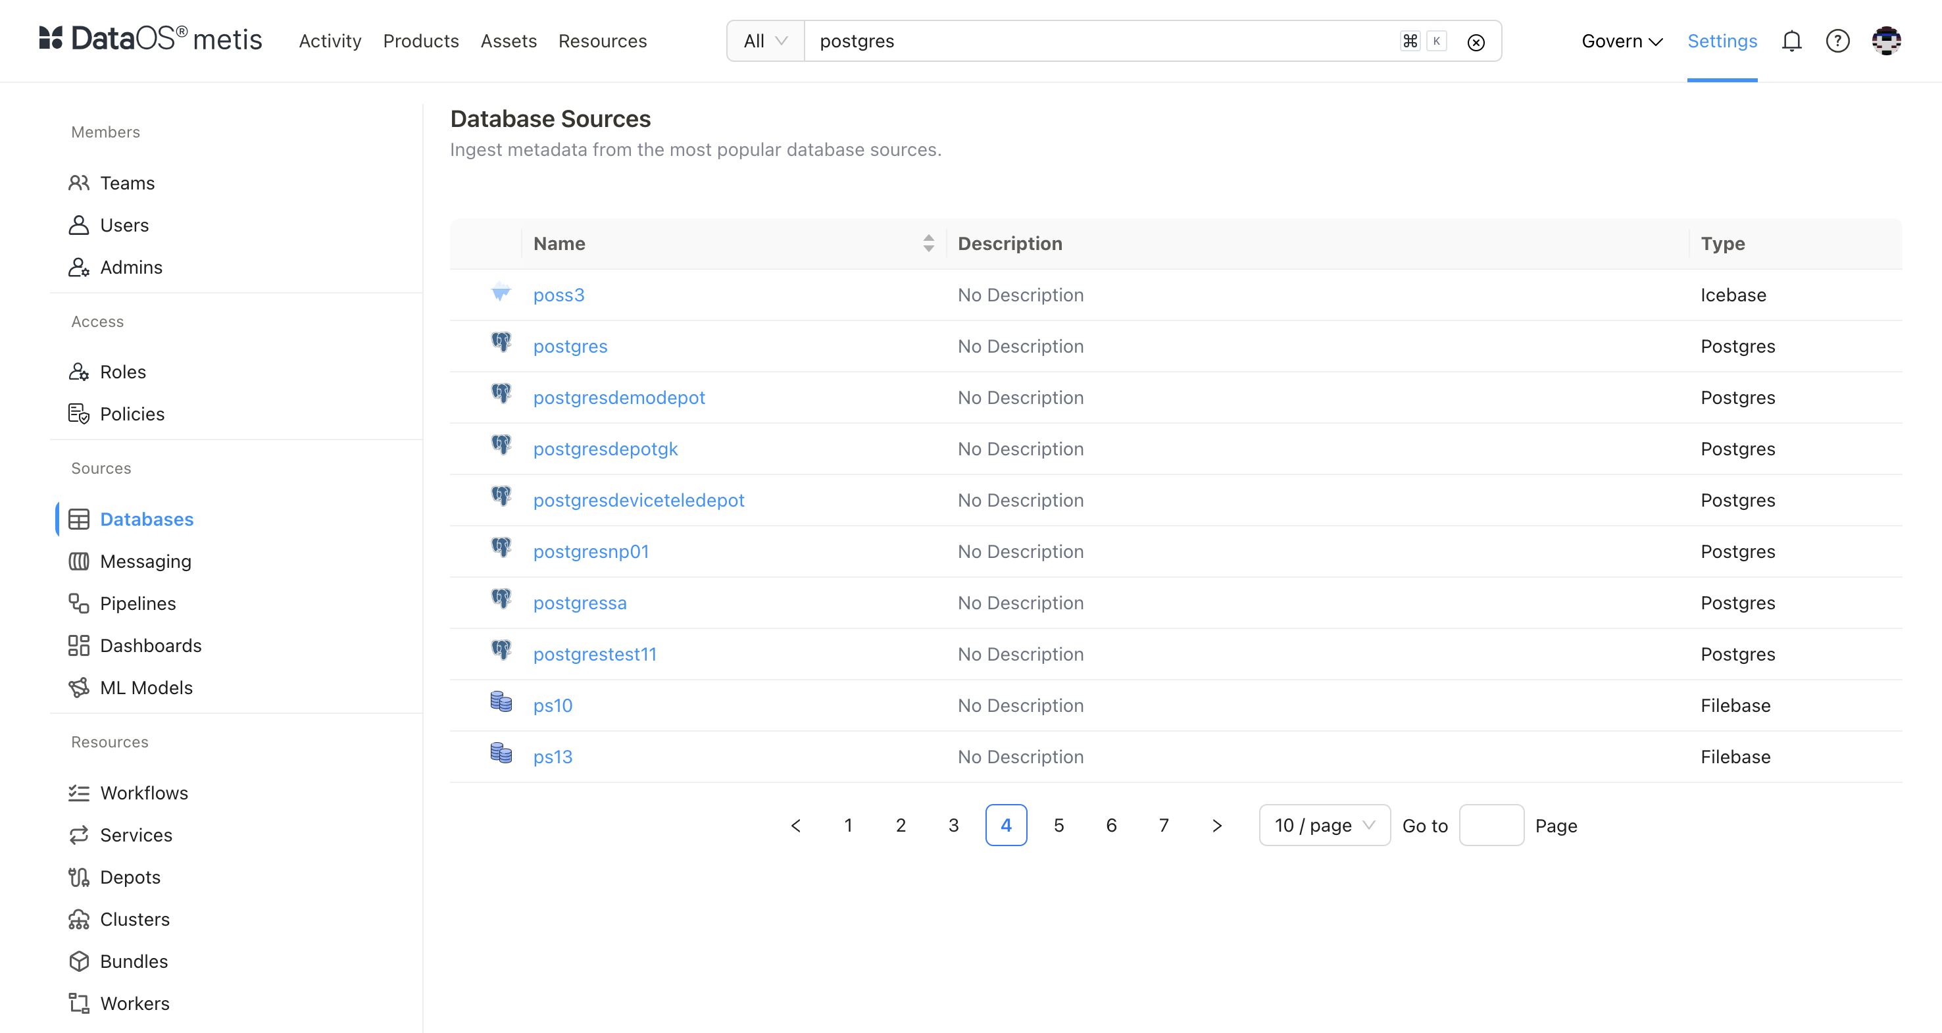
Task: Click the Type column header
Action: 1723,243
